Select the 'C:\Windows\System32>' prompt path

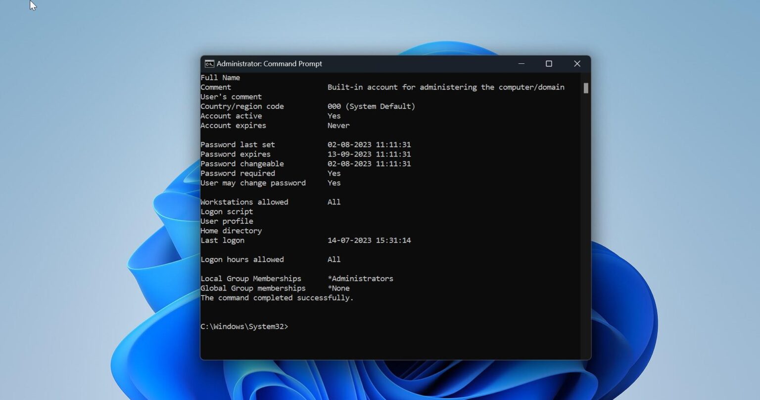244,326
